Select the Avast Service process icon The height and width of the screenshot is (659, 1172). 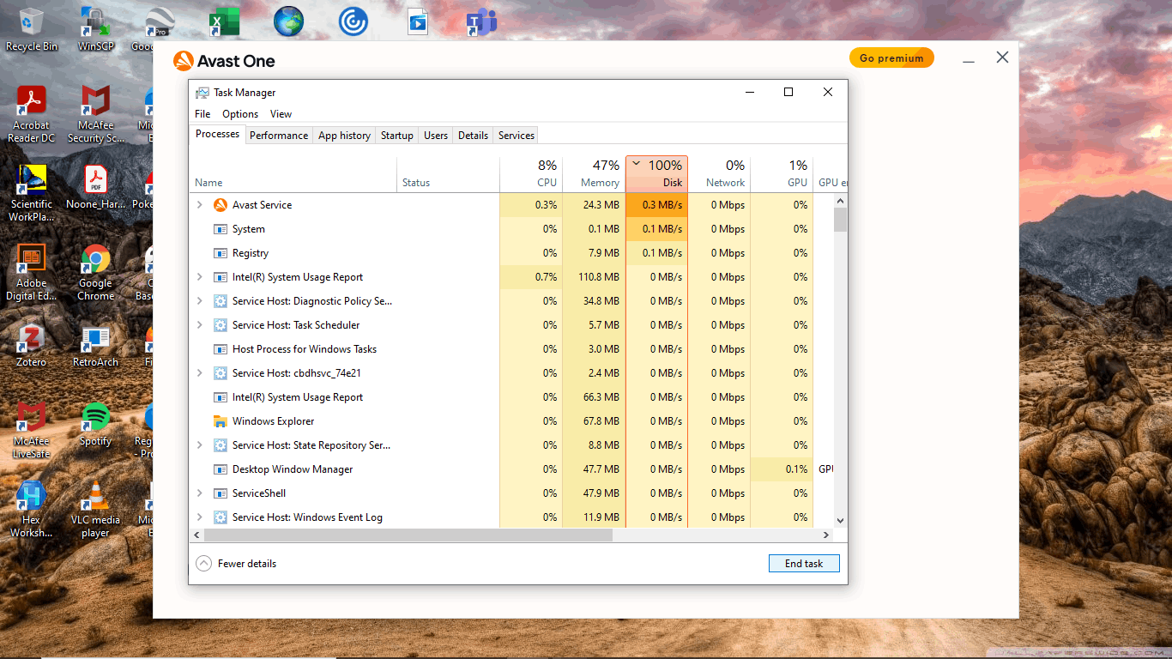[x=220, y=205]
